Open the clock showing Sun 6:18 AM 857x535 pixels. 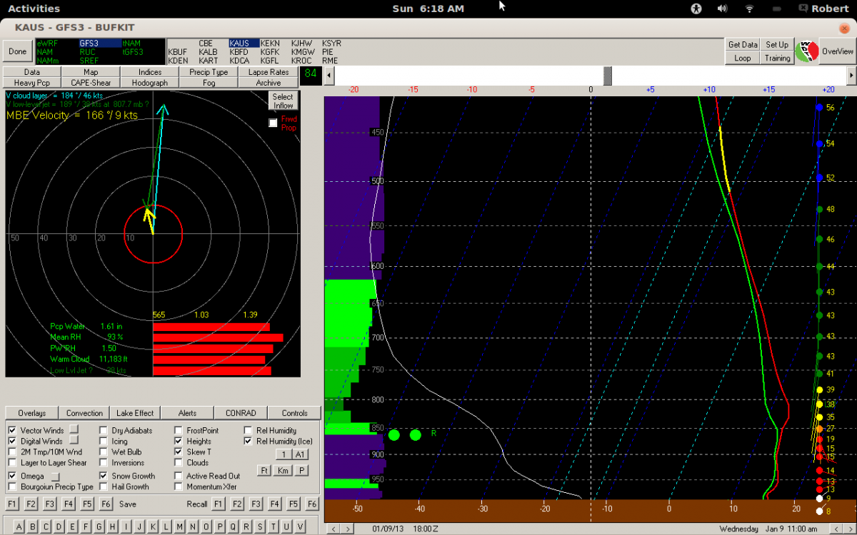428,9
